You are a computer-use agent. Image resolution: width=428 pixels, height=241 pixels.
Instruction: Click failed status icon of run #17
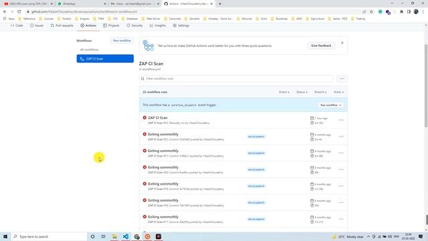click(x=144, y=217)
